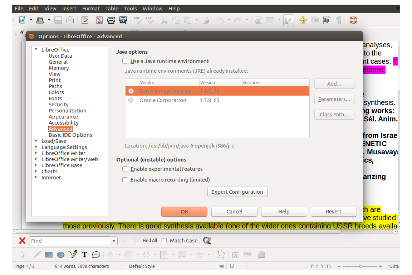This screenshot has height=275, width=412.
Task: Adjust the zoom slider in status bar
Action: (x=361, y=266)
